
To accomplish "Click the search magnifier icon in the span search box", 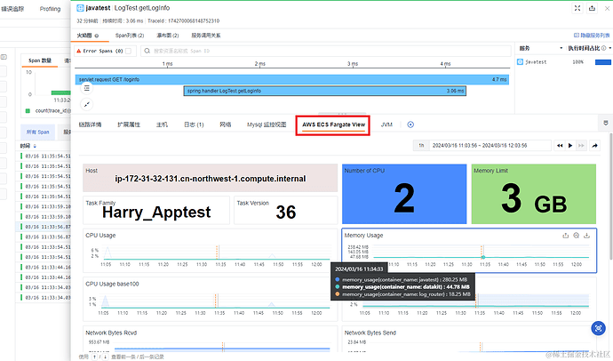I will click(147, 51).
